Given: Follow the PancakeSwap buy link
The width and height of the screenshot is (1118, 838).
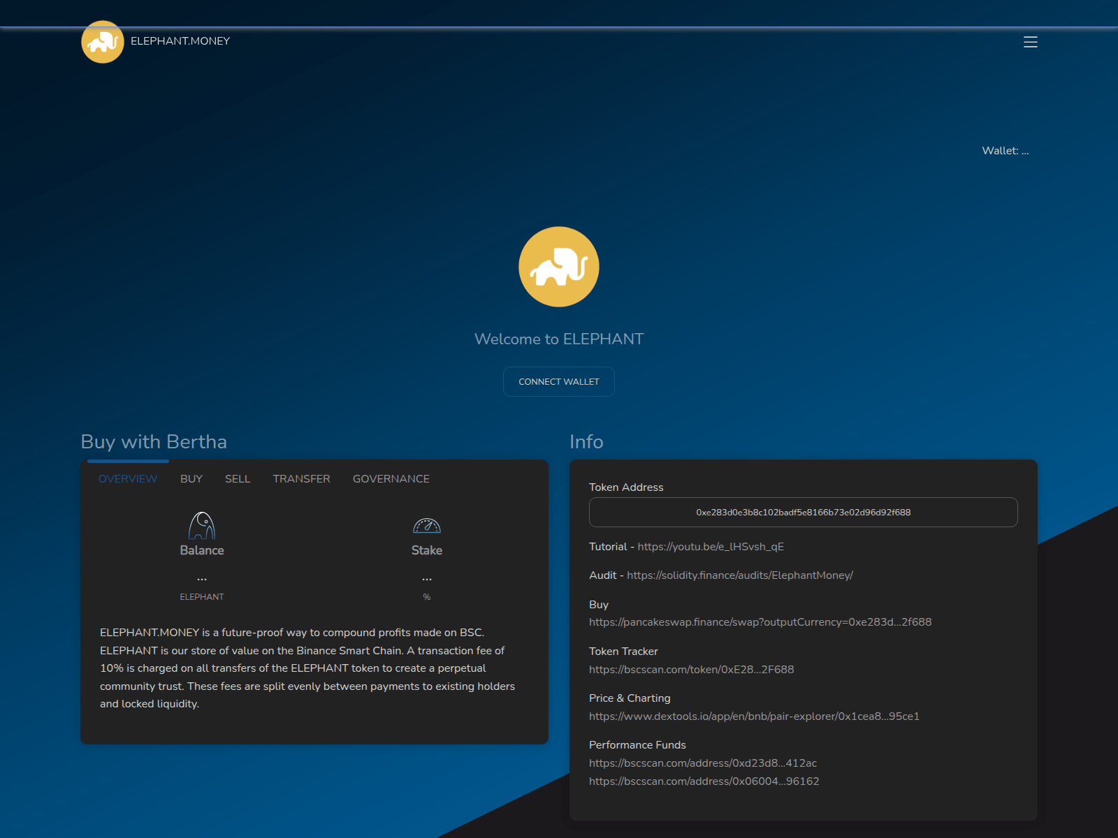Looking at the screenshot, I should 760,622.
